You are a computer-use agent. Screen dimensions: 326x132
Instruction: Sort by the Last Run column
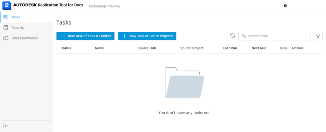[230, 48]
